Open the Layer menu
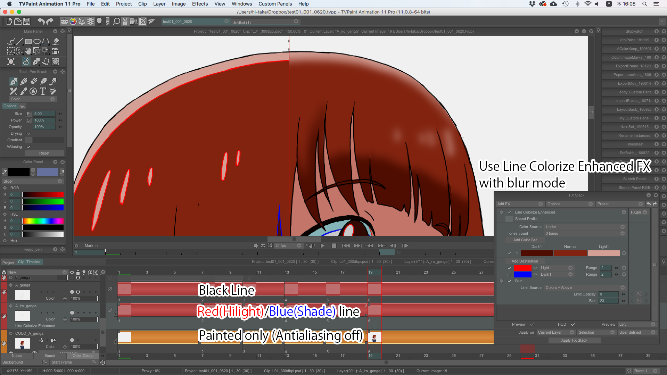667x375 pixels. click(159, 4)
